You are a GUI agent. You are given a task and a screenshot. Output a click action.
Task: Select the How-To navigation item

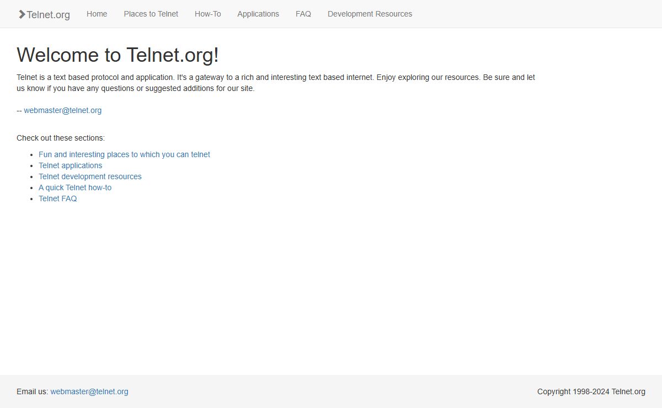207,14
